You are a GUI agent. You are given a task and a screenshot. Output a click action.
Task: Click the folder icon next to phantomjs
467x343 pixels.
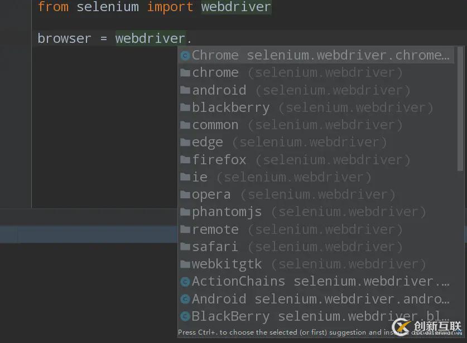[x=185, y=212]
